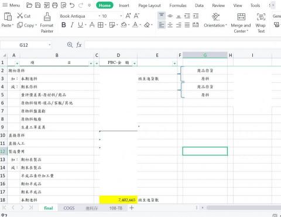This screenshot has height=217, width=281.
Task: Open Print Preview from the quick access toolbar
Action: point(63,5)
